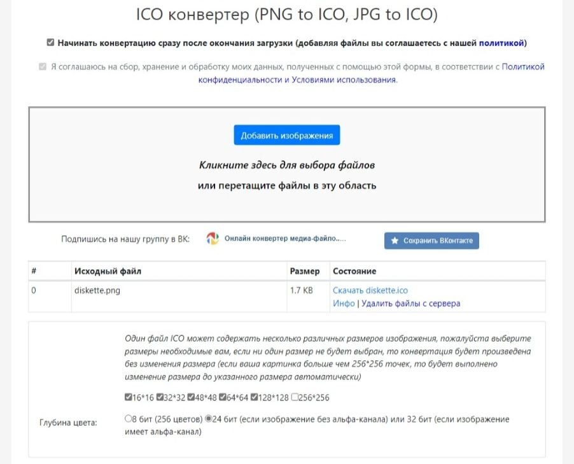Open the Онлайн конвертер медиа-файлов group link
This screenshot has width=574, height=464.
(x=285, y=239)
